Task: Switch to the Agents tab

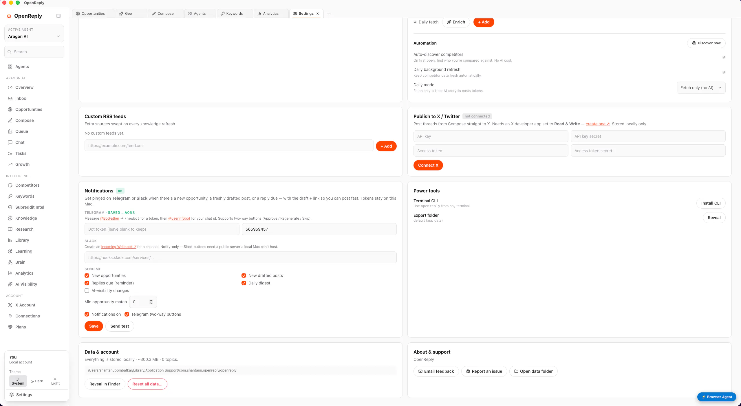Action: [x=200, y=14]
